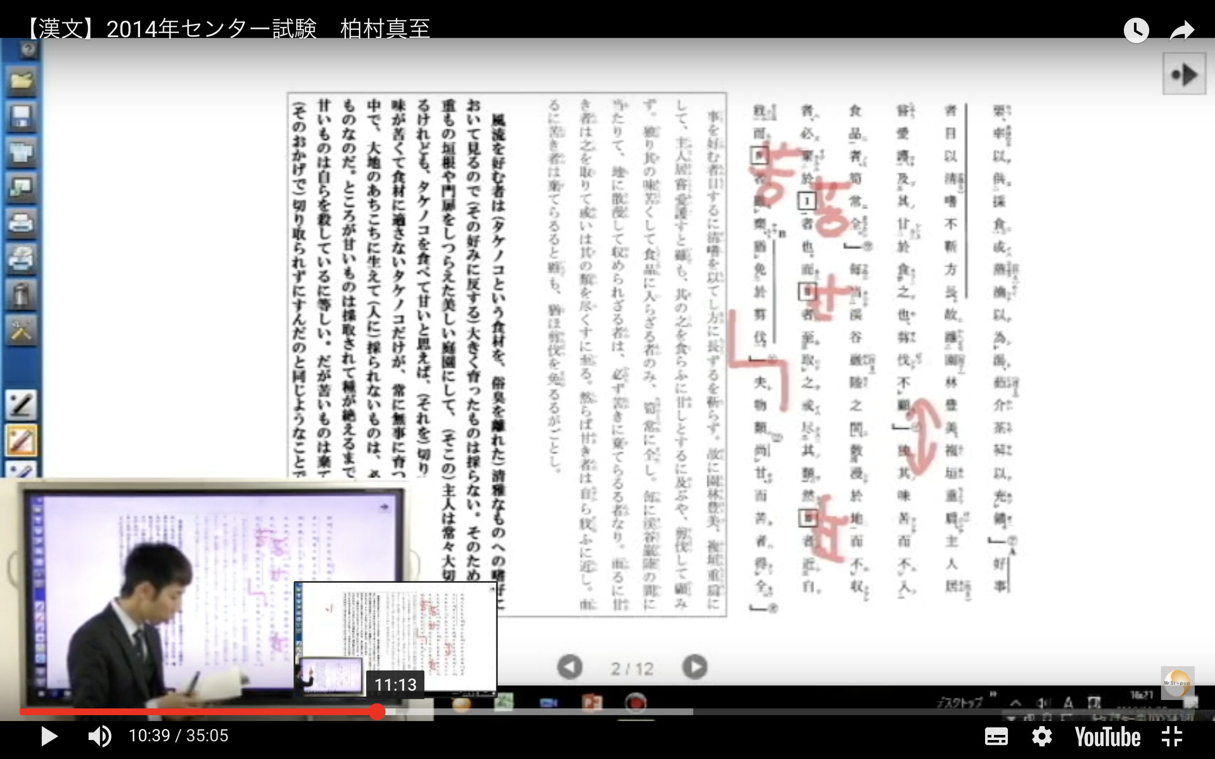Screen dimensions: 1215x759
Task: Click Watch Later clock icon
Action: coord(1136,31)
